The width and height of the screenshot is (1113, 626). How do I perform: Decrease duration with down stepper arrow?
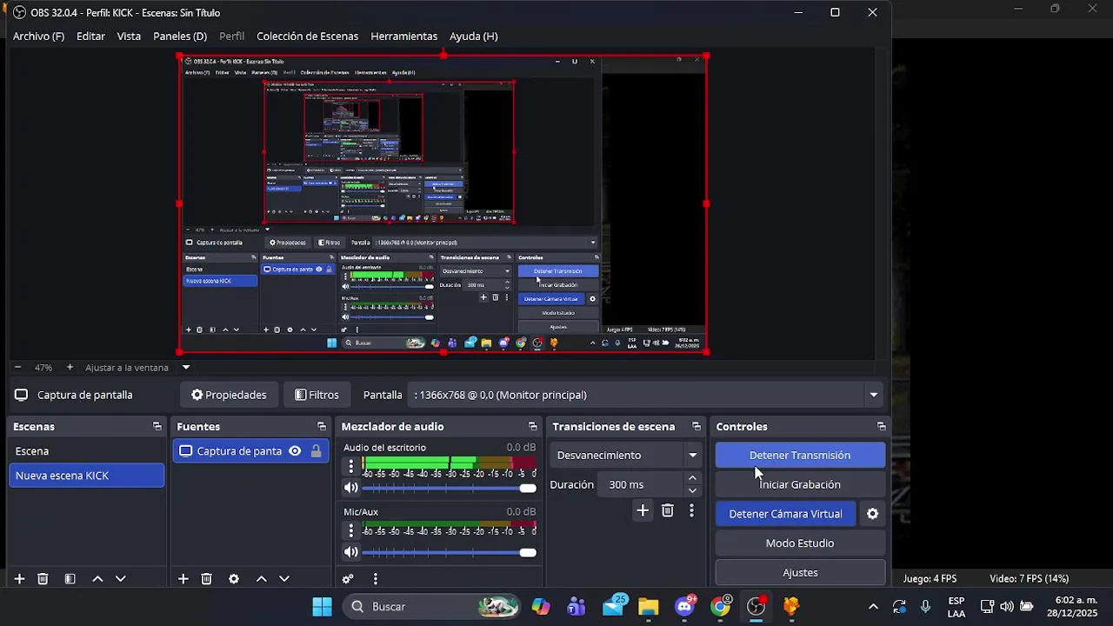coord(692,490)
